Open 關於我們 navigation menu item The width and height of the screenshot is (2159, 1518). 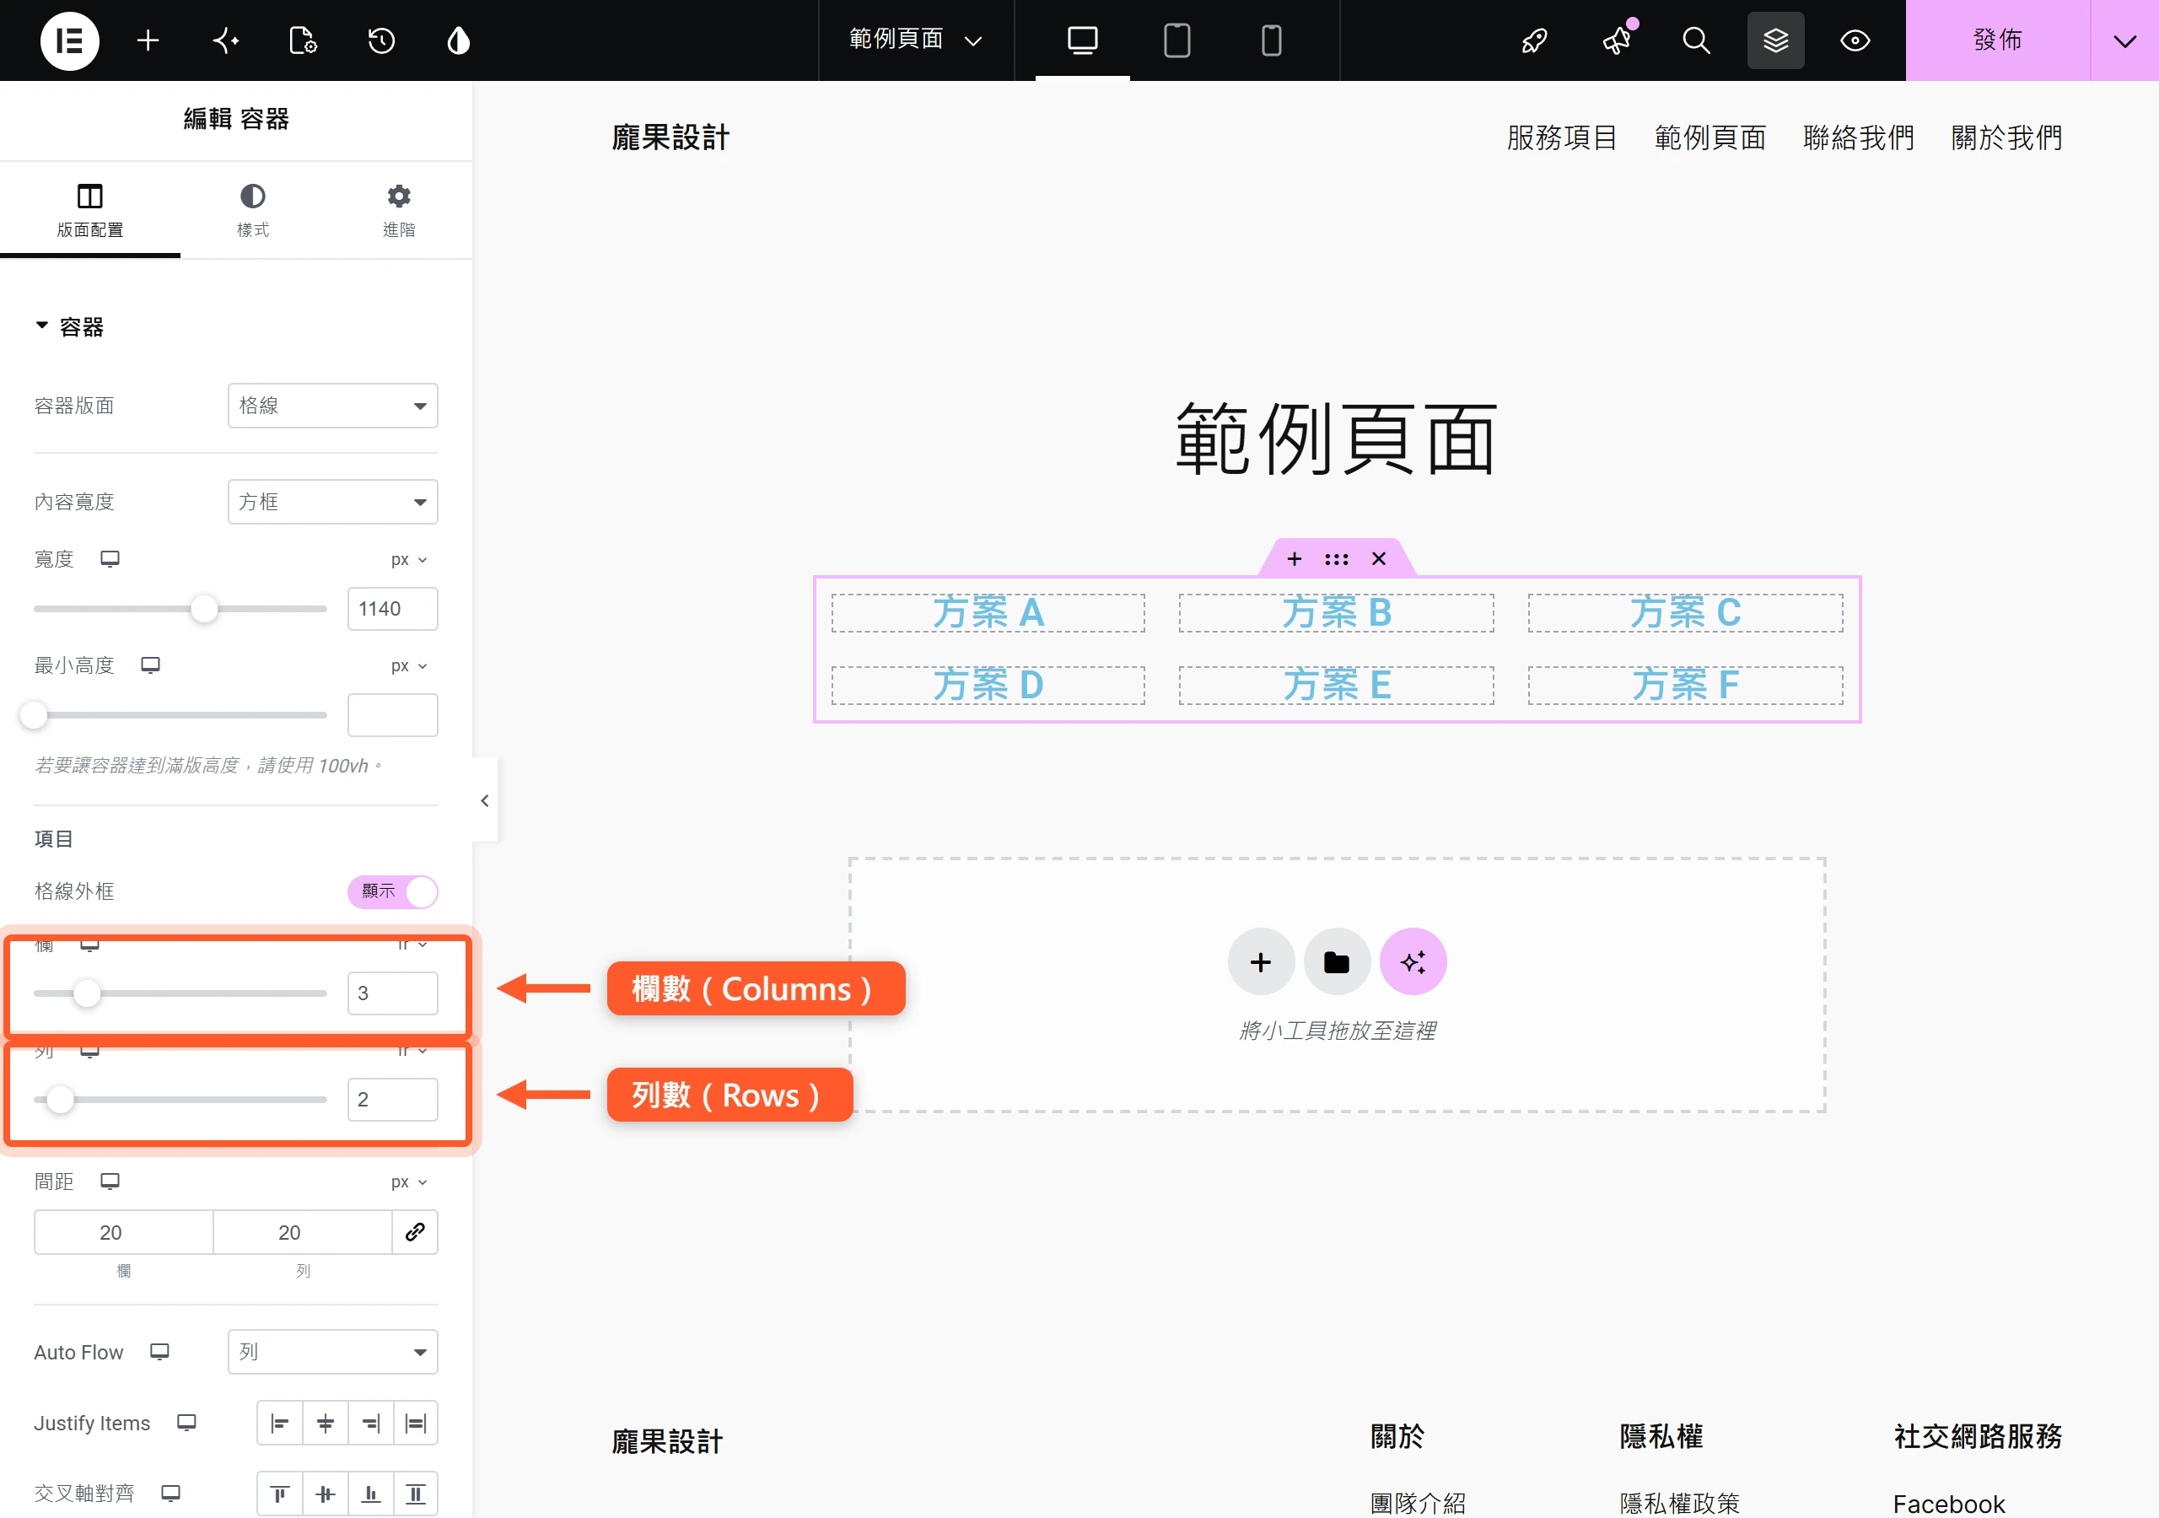tap(2006, 138)
